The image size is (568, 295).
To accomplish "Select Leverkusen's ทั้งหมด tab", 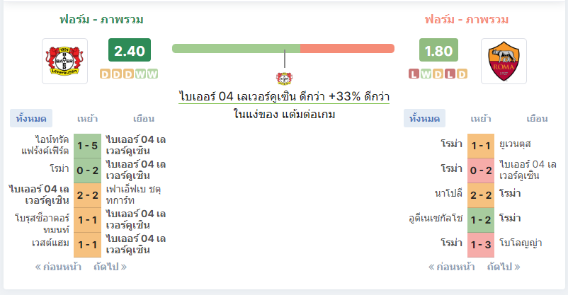I will (31, 118).
